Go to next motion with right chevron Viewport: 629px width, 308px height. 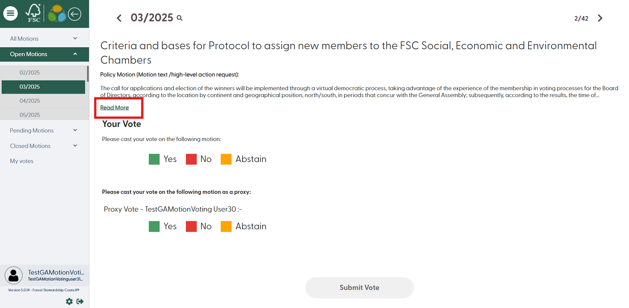(x=600, y=18)
